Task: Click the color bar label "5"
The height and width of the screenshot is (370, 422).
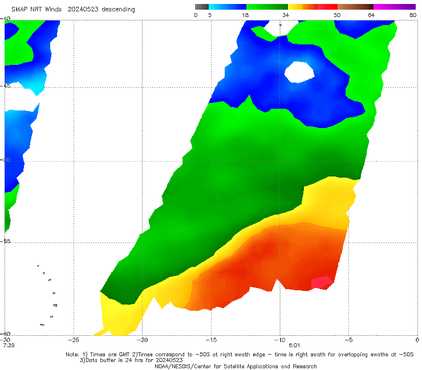Action: tap(210, 15)
